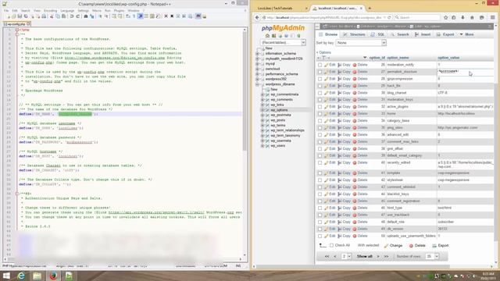The width and height of the screenshot is (500, 281).
Task: Open the Sort by key dropdown
Action: click(361, 43)
